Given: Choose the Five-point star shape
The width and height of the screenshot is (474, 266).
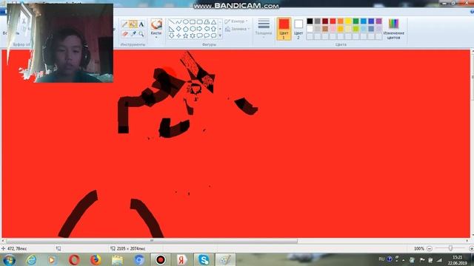Looking at the screenshot, I should [x=185, y=35].
